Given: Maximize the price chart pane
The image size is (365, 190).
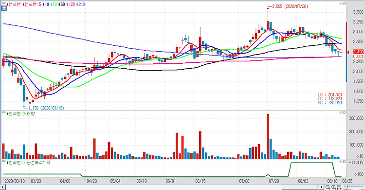Looking at the screenshot, I should [x=341, y=3].
